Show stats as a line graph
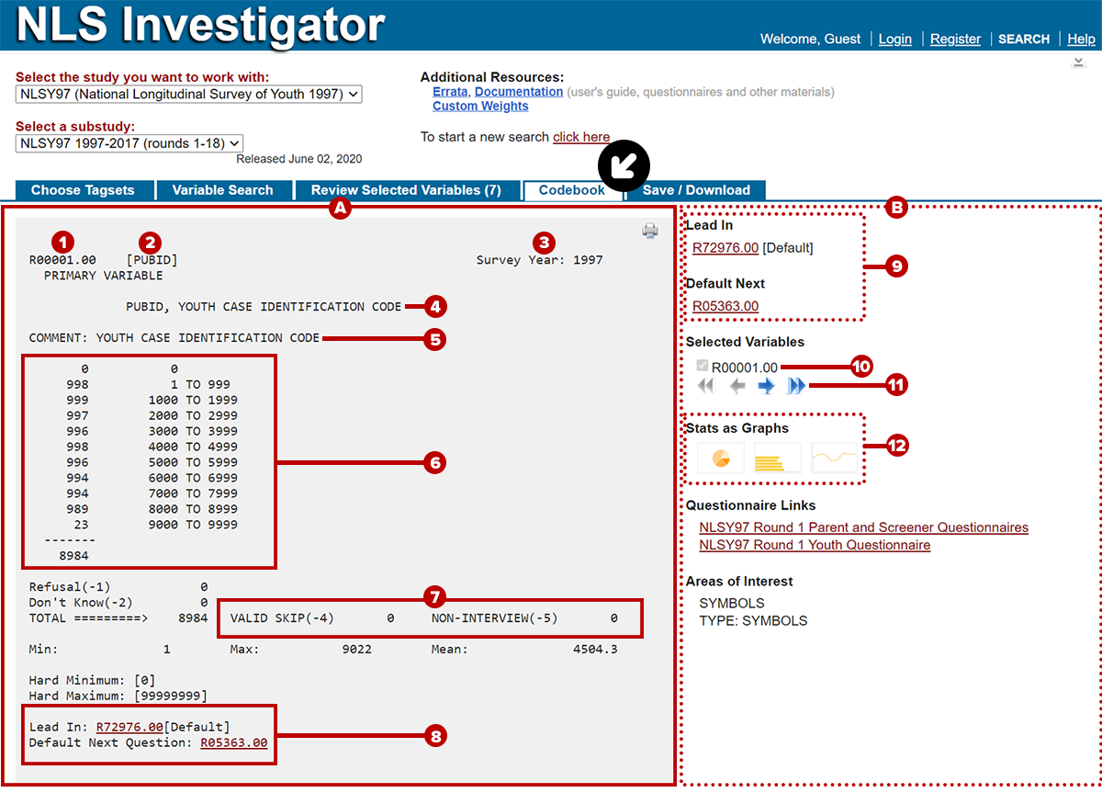1102x804 pixels. click(x=834, y=458)
